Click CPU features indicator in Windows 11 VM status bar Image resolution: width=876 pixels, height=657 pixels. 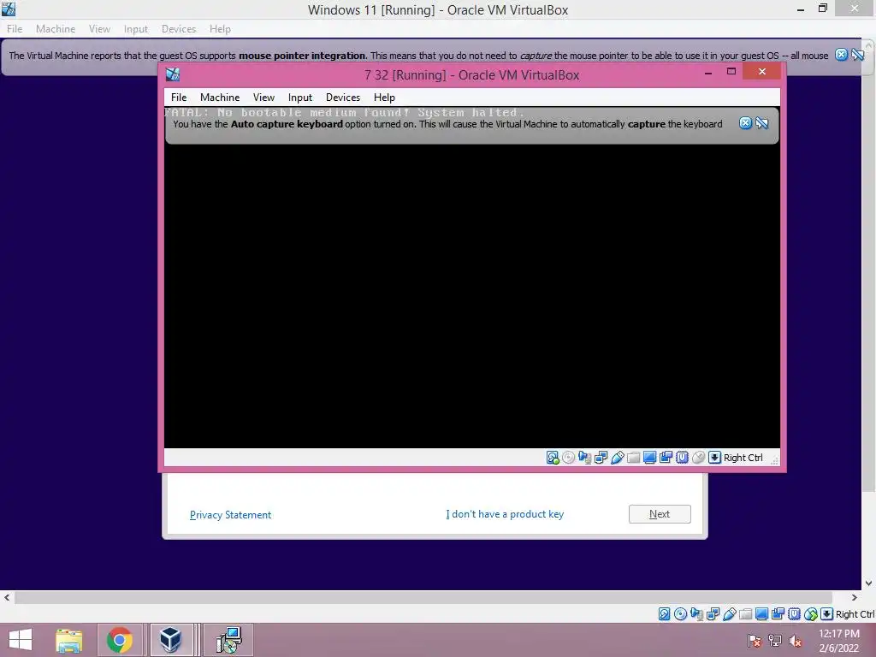[794, 614]
